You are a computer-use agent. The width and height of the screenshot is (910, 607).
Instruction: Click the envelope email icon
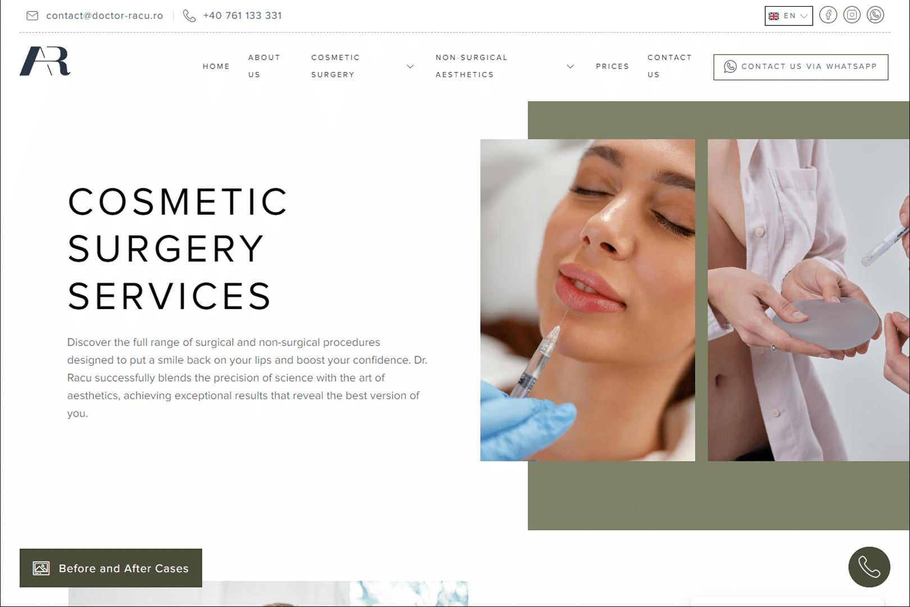coord(33,16)
